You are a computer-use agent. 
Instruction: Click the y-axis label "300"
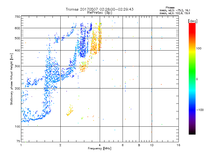pos(17,66)
